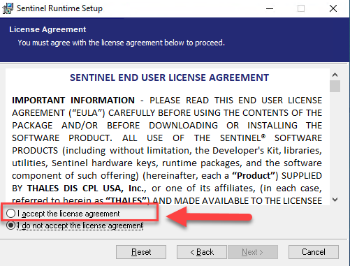Image resolution: width=350 pixels, height=266 pixels.
Task: Click the Next button
Action: (x=253, y=252)
